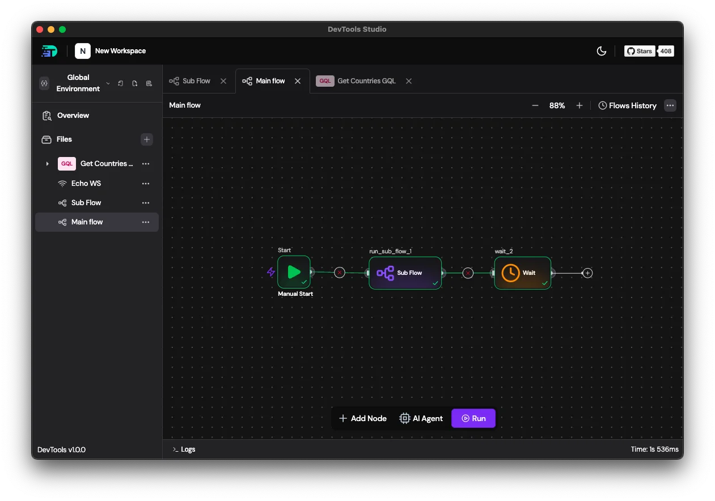Click the DevTools v1.0.0 version label
Image resolution: width=715 pixels, height=501 pixels.
(61, 450)
